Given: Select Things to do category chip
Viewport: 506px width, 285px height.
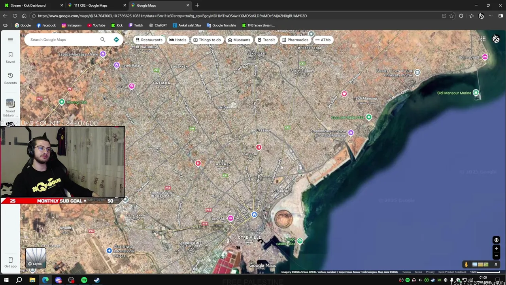Looking at the screenshot, I should tap(207, 40).
